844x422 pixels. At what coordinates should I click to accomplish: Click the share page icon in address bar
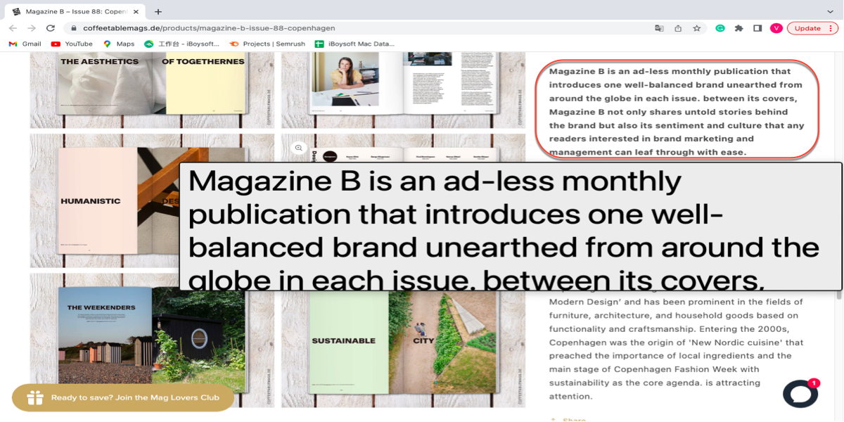click(678, 28)
